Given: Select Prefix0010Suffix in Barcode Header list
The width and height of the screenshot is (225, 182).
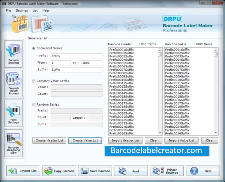Looking at the screenshot, I should click(x=121, y=80).
